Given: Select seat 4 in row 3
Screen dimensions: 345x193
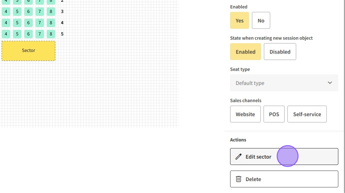Looking at the screenshot, I should (6, 12).
